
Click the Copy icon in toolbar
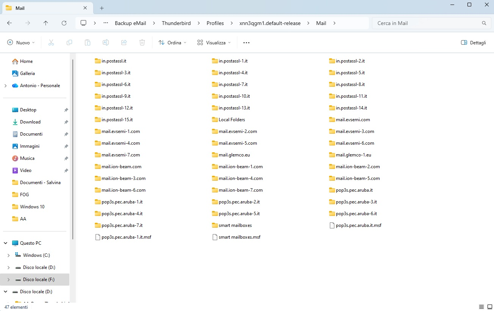pos(69,43)
